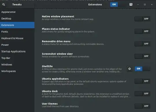Disable the Shelltile extension switch
Screen dimensions: 156x112
click(x=142, y=69)
